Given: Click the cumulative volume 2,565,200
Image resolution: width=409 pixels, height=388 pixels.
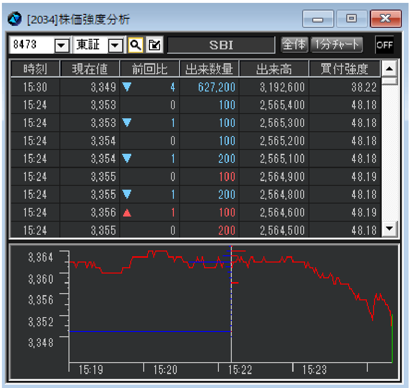Looking at the screenshot, I should pyautogui.click(x=282, y=141).
